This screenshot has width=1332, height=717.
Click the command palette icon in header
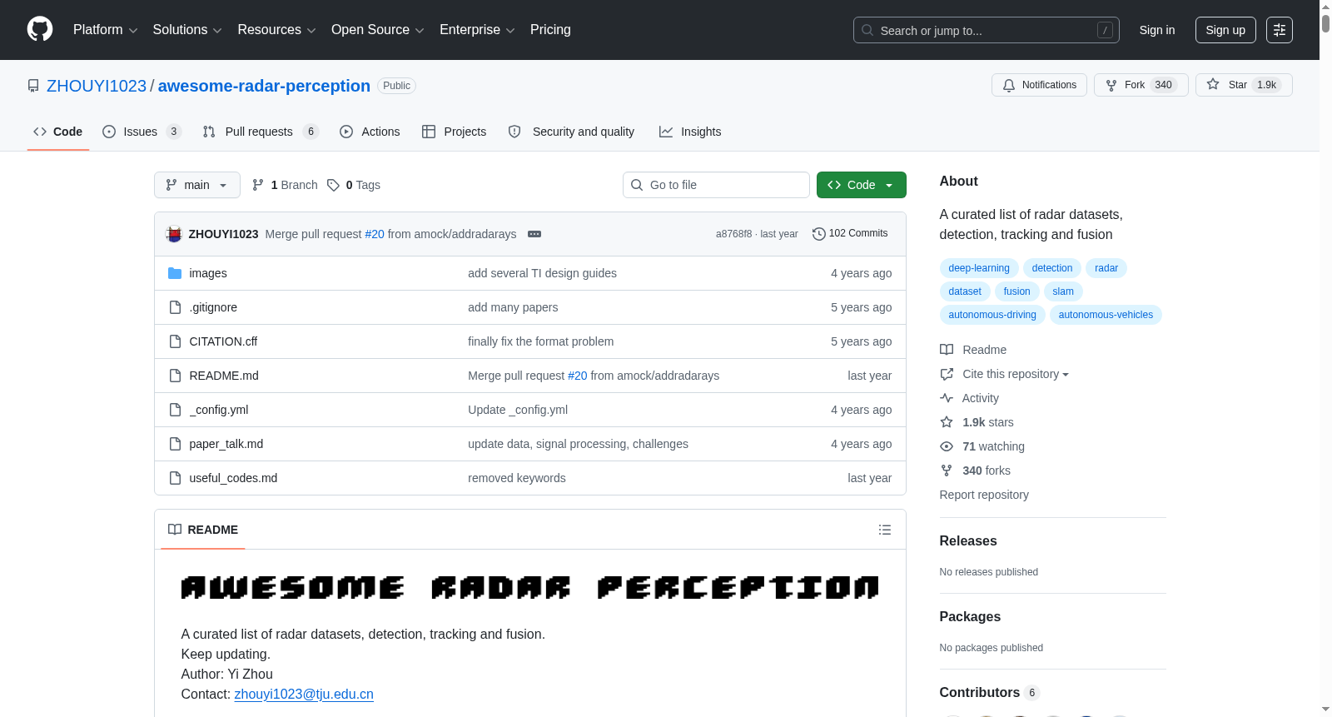(x=1280, y=30)
